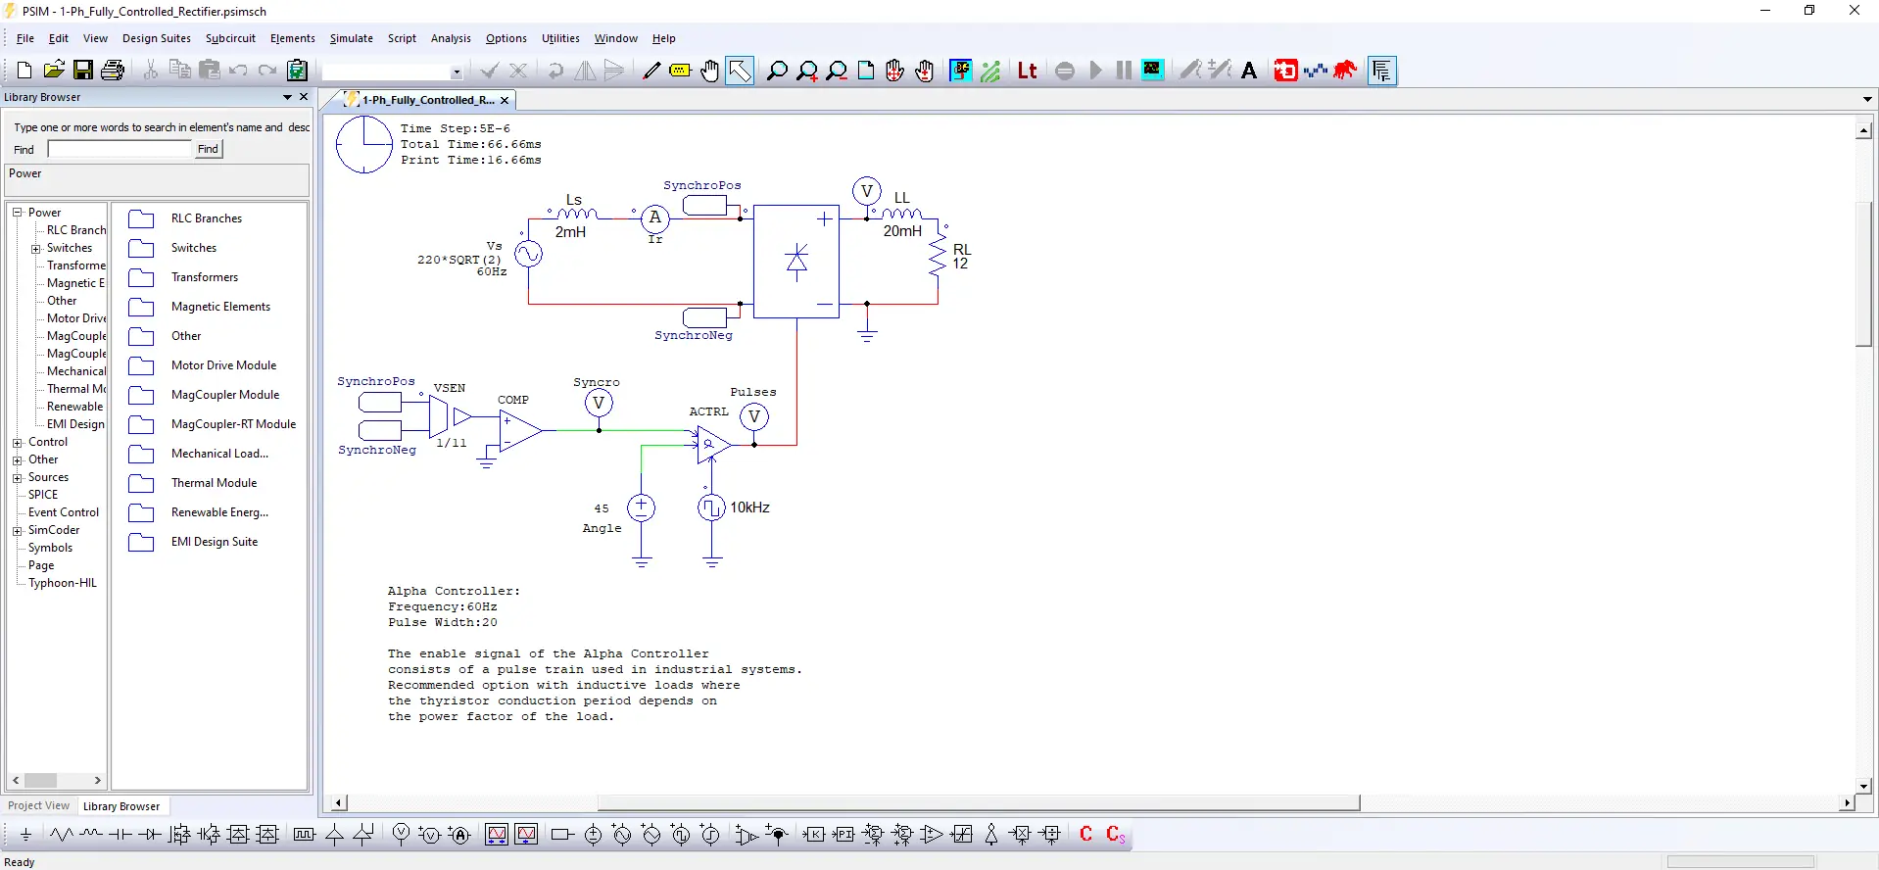Pick the ground symbol in bottom toolbar
The image size is (1879, 870).
point(25,835)
